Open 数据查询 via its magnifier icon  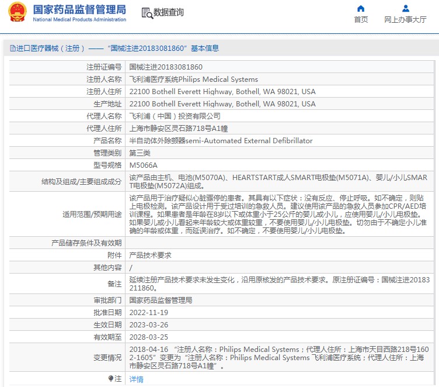tap(148, 13)
